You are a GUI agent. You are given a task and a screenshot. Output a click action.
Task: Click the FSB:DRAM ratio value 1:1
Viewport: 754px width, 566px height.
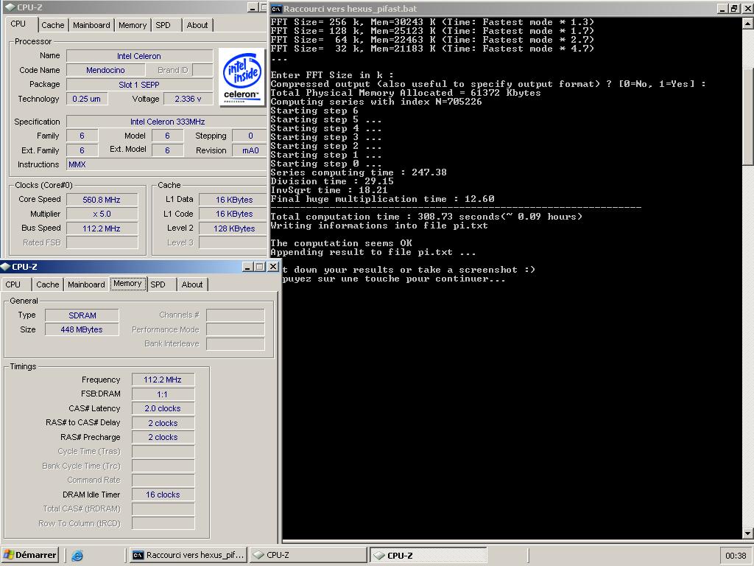click(163, 394)
